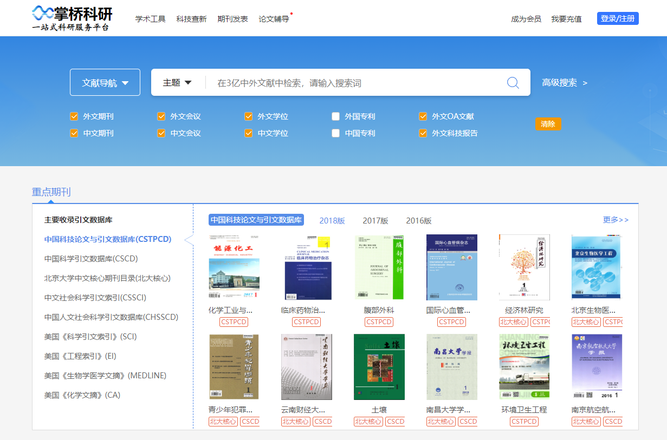Open the 南京航空航天大学学报 journal cover
The height and width of the screenshot is (440, 667).
597,367
